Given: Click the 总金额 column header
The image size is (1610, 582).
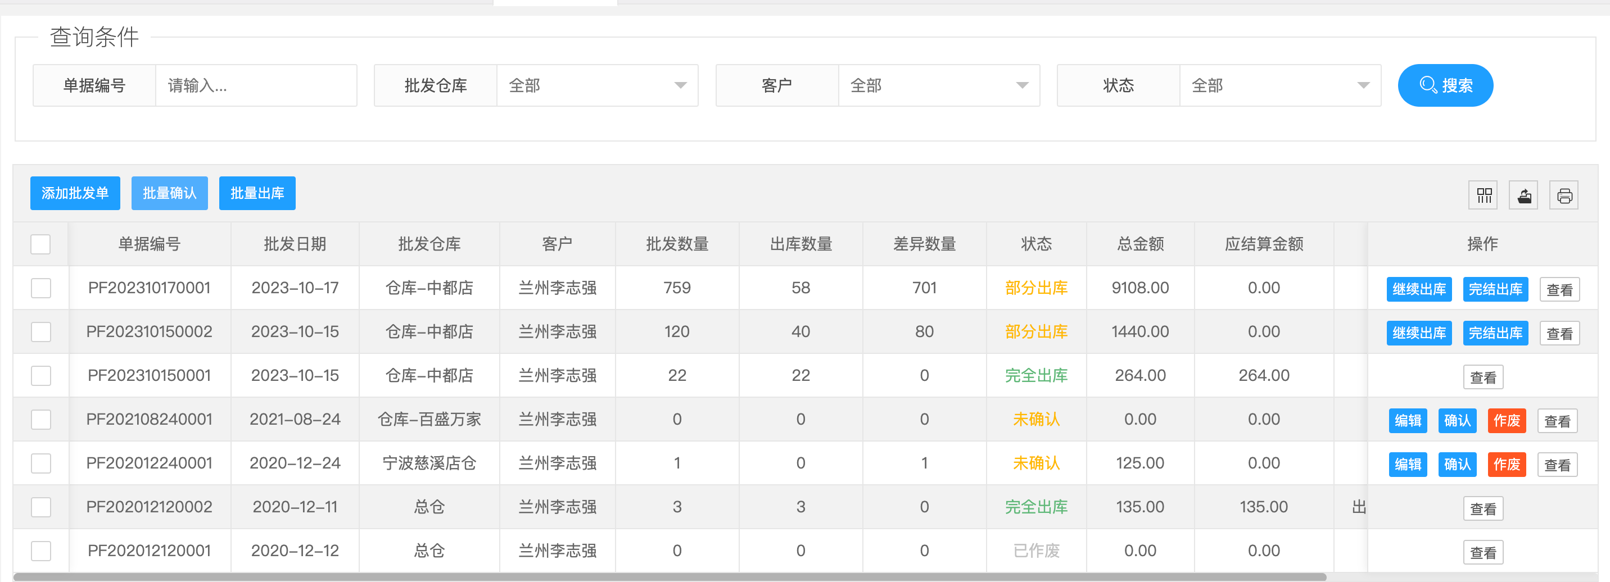Looking at the screenshot, I should pyautogui.click(x=1141, y=244).
